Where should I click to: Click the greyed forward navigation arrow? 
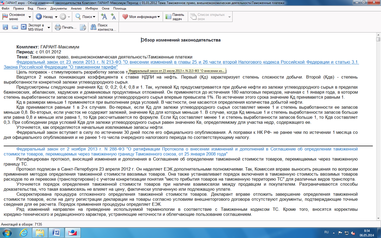63,17
